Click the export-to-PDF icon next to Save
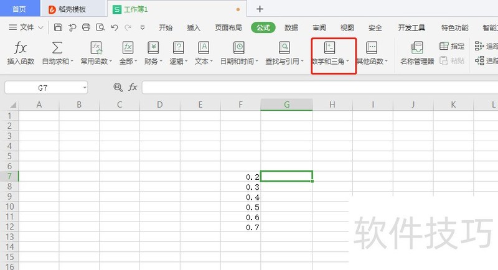The width and height of the screenshot is (498, 270). (72, 27)
